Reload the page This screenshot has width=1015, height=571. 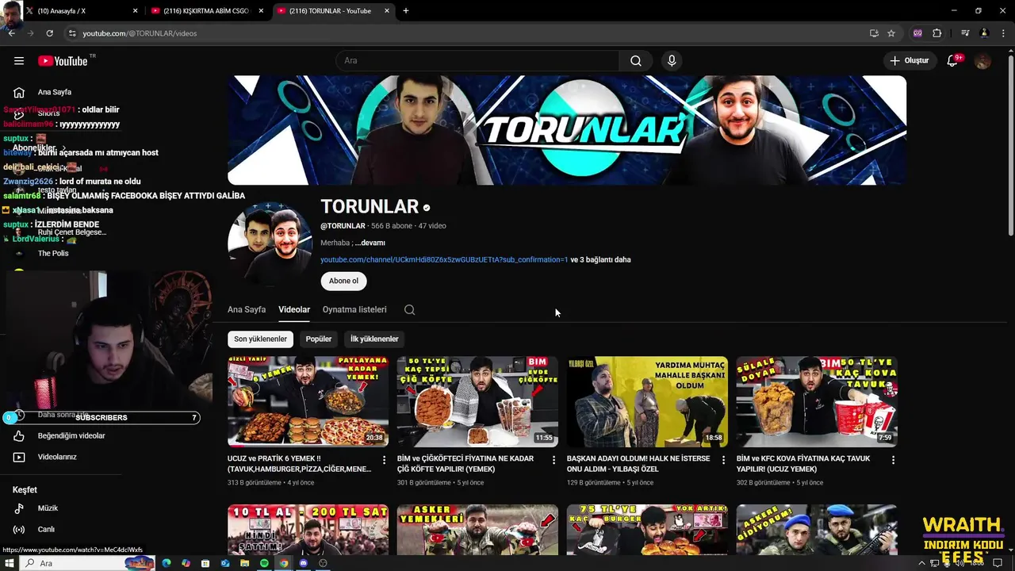(x=49, y=33)
